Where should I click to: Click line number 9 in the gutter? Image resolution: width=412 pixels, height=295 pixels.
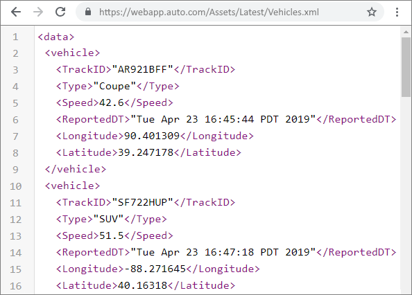click(x=15, y=170)
